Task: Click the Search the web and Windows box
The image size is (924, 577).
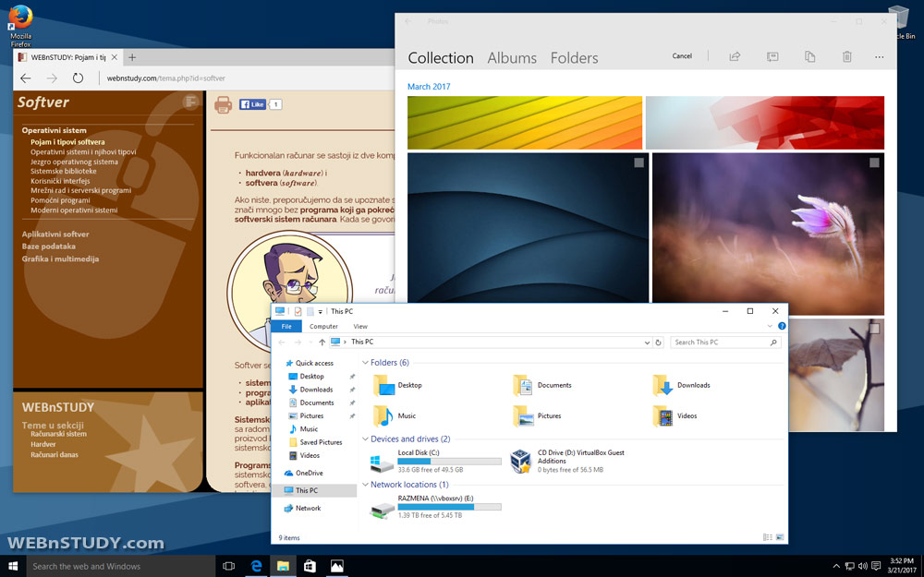Action: point(121,567)
